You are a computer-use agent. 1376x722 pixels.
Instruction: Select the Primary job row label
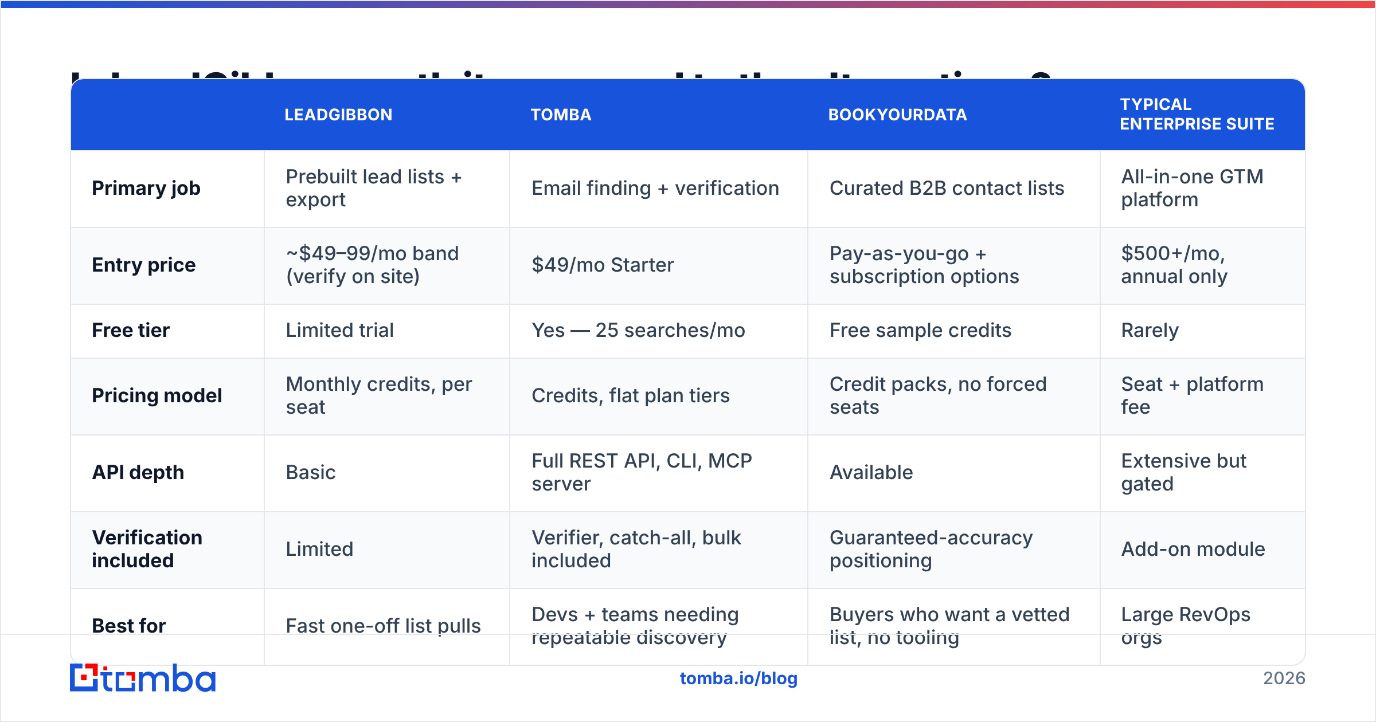pos(146,188)
